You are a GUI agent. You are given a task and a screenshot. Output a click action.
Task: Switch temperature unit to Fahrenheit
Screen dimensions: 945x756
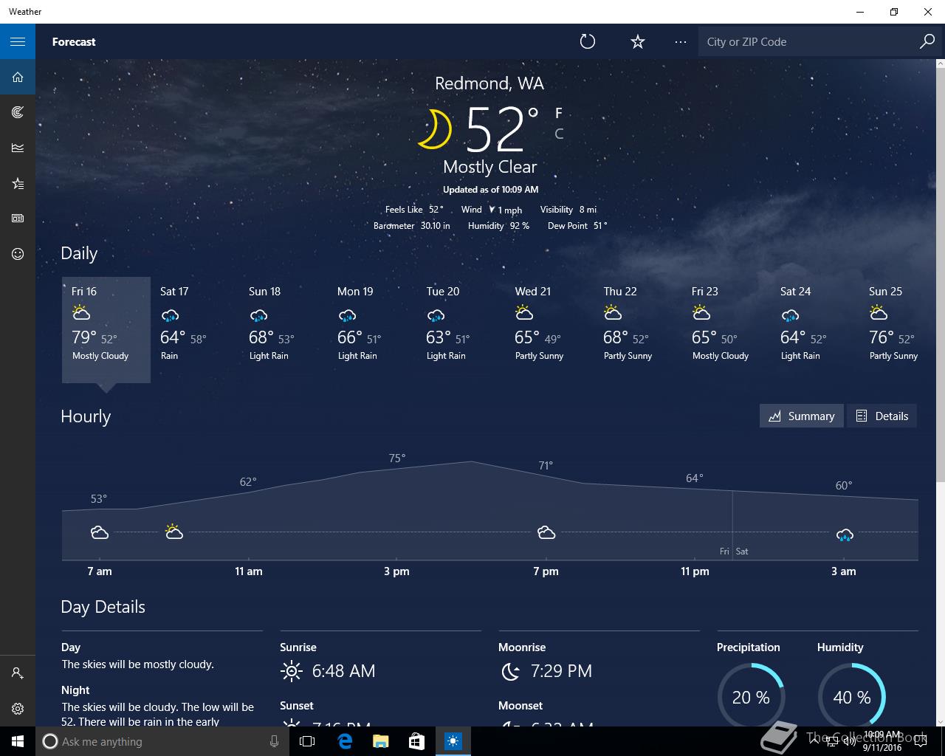click(559, 113)
